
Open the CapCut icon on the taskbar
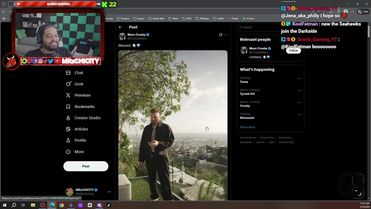(x=90, y=205)
